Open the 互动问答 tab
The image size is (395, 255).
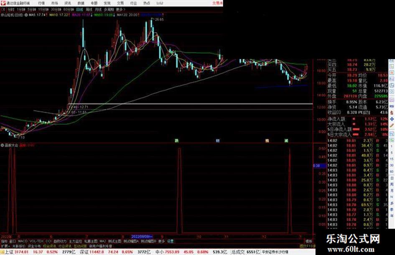pos(80,246)
